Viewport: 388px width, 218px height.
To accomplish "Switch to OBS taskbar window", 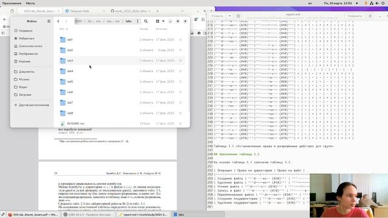I will click(88, 214).
